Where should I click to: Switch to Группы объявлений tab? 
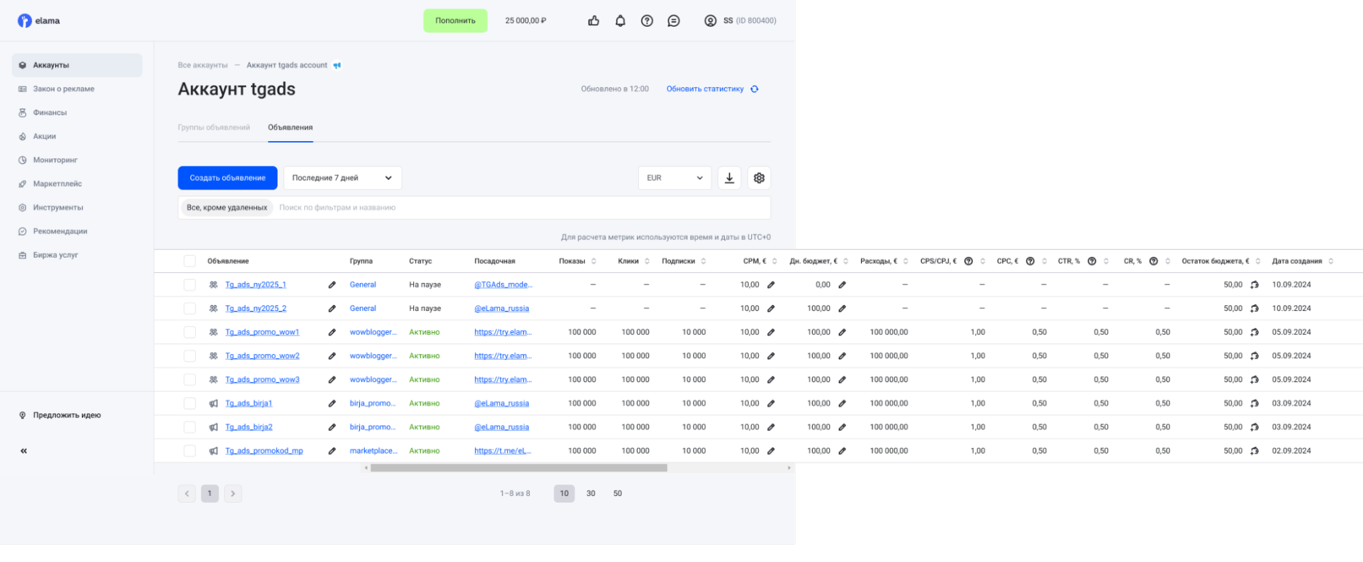point(213,128)
